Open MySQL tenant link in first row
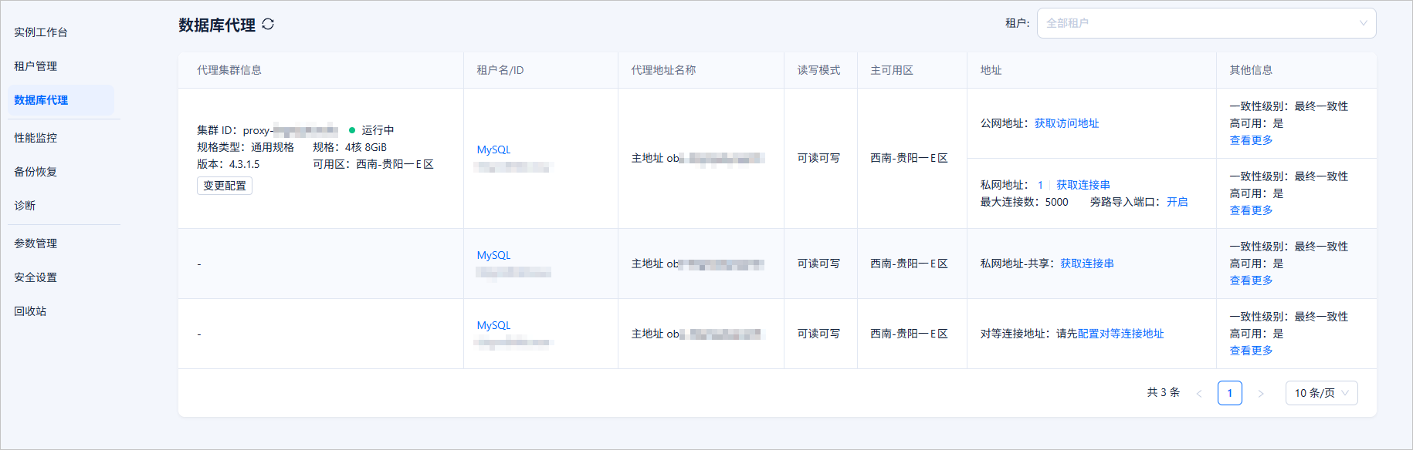Image resolution: width=1413 pixels, height=450 pixels. click(493, 149)
